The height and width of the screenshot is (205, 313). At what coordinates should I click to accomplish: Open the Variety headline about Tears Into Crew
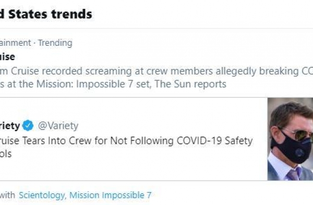[x=126, y=147]
